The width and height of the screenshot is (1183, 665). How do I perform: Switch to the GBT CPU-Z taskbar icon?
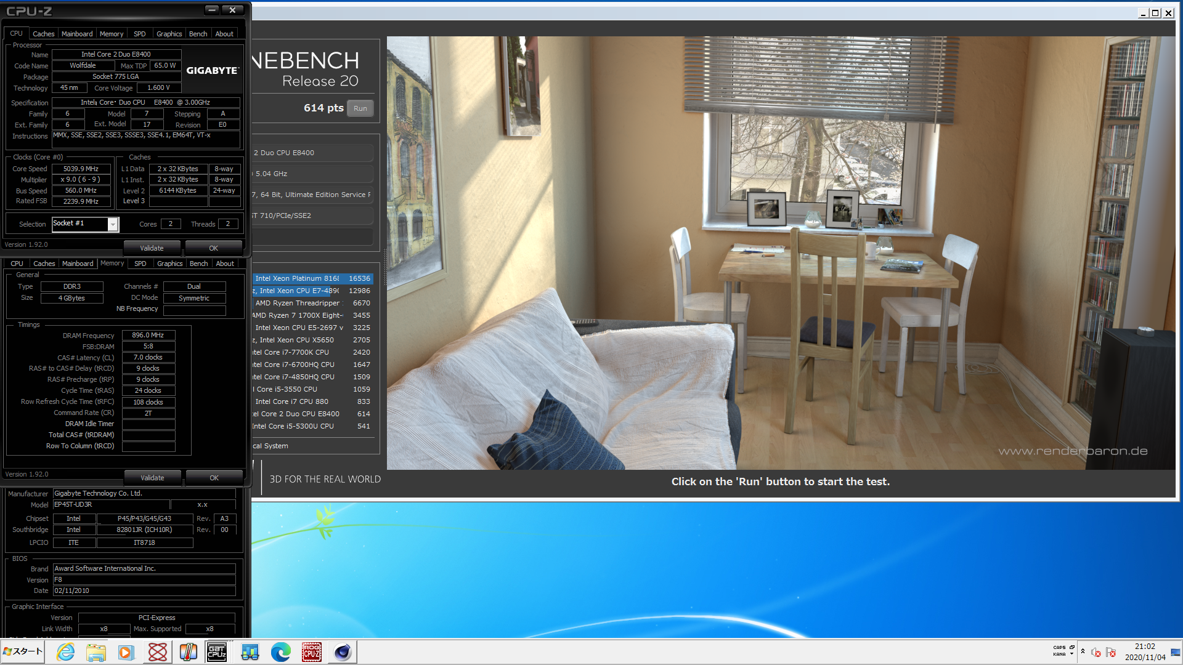(217, 652)
